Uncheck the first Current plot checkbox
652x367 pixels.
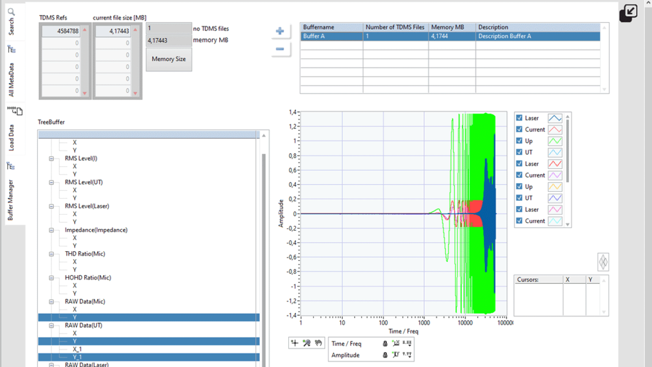[x=520, y=129]
